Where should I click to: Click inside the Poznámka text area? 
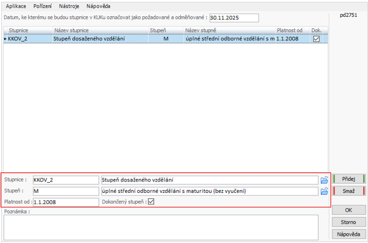pos(161,226)
